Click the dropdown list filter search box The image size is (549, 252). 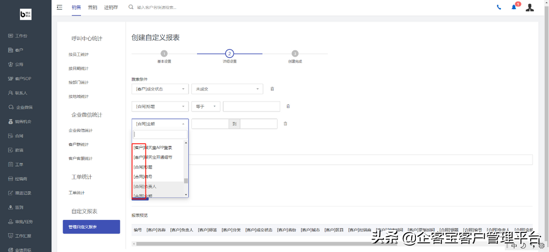160,134
